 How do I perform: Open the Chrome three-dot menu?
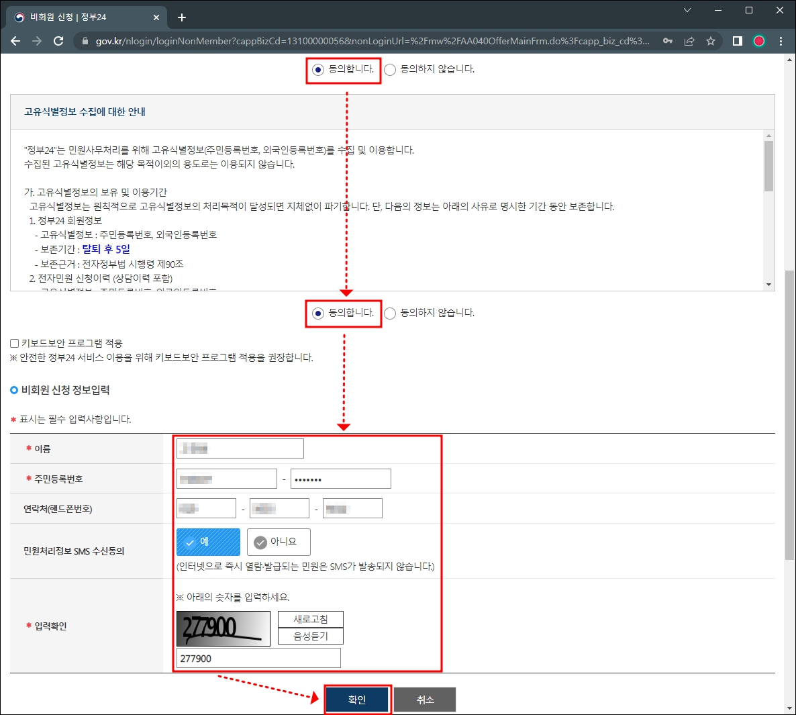[x=781, y=40]
